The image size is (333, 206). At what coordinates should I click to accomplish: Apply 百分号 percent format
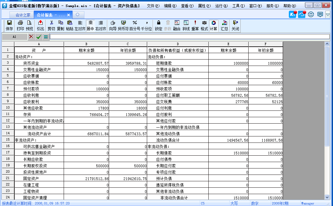[x=135, y=25]
